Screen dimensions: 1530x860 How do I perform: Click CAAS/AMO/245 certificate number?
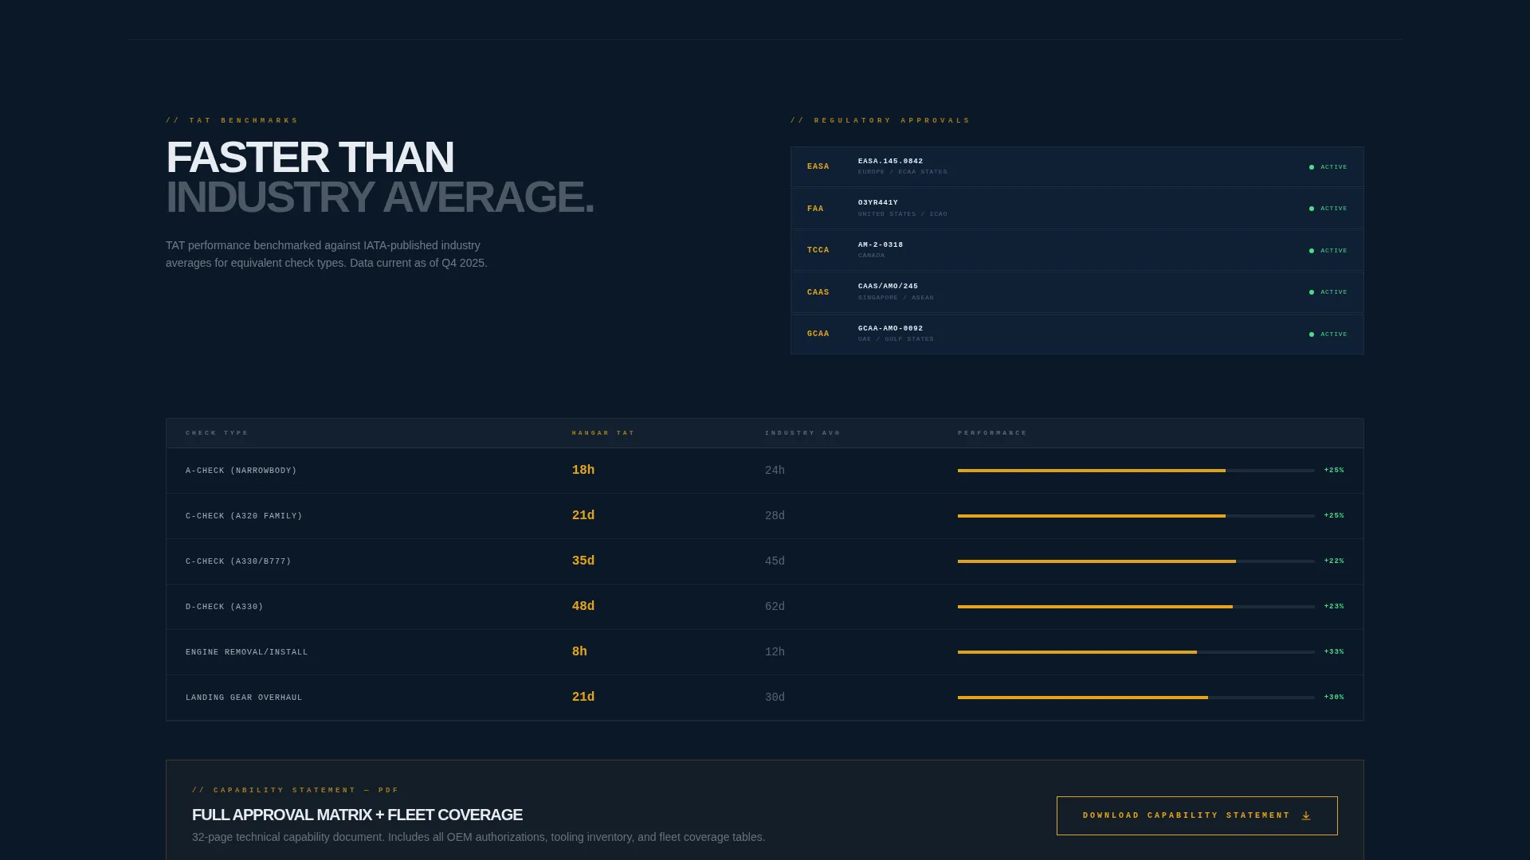888,286
